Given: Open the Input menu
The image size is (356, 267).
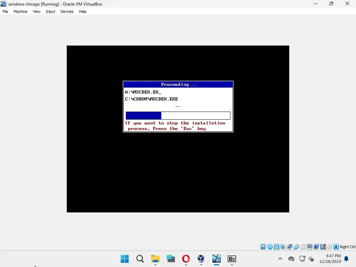Looking at the screenshot, I should point(50,11).
